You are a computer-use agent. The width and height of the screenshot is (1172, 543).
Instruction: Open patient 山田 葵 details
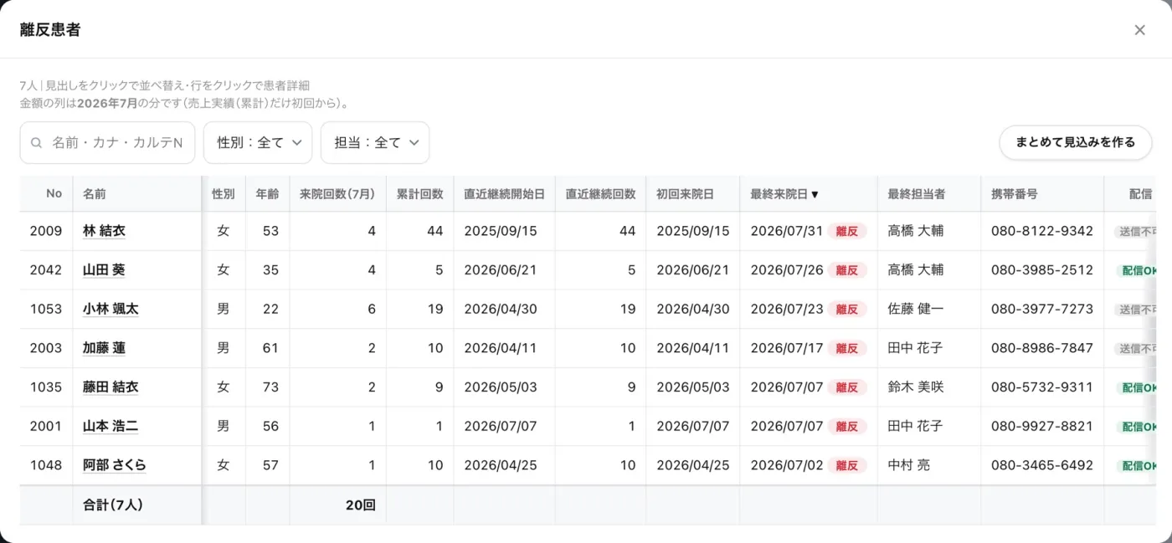tap(105, 270)
